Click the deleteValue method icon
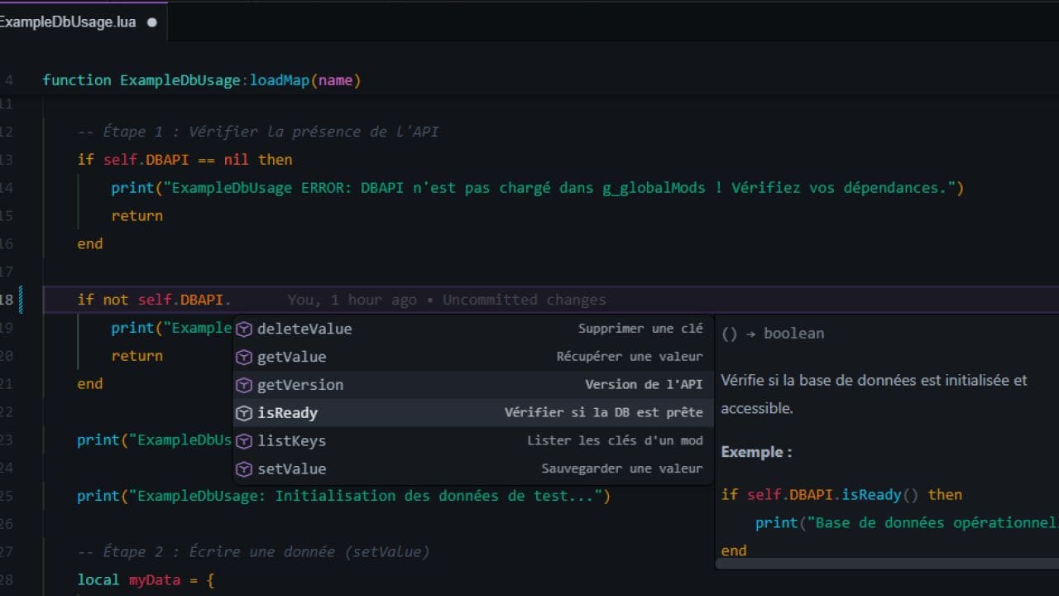 click(244, 329)
